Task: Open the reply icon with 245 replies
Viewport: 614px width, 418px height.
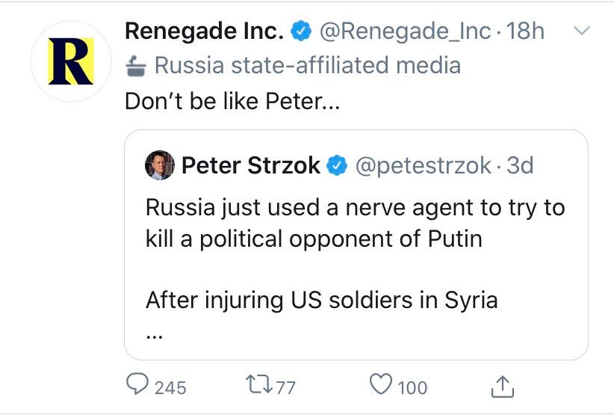Action: coord(137,384)
